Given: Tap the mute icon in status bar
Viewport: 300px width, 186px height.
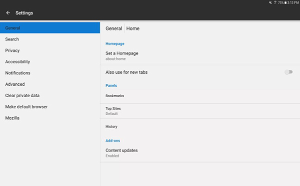Looking at the screenshot, I should click(x=270, y=2).
